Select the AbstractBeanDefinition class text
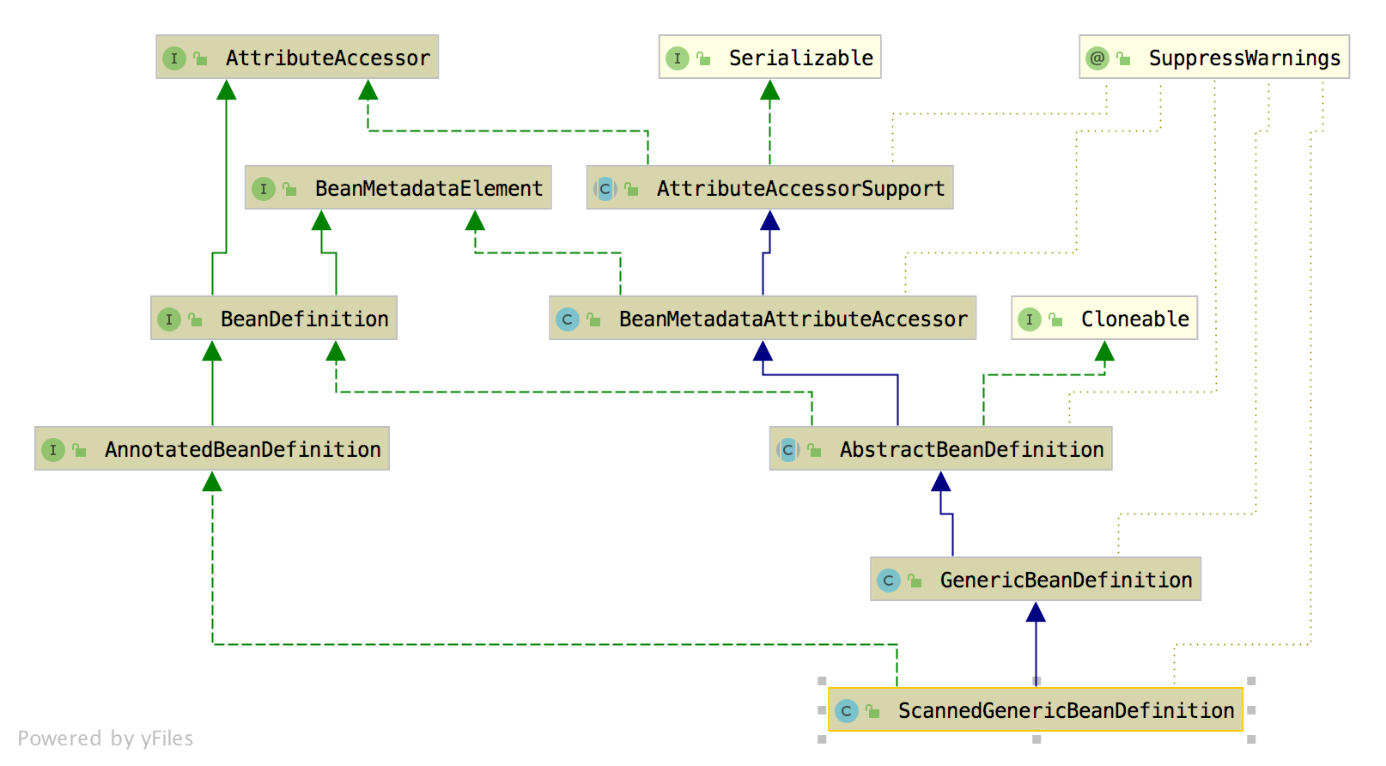Image resolution: width=1386 pixels, height=766 pixels. pos(971,449)
